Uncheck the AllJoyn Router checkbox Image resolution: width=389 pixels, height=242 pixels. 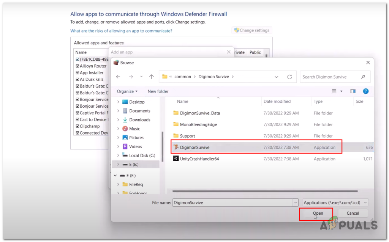point(77,66)
